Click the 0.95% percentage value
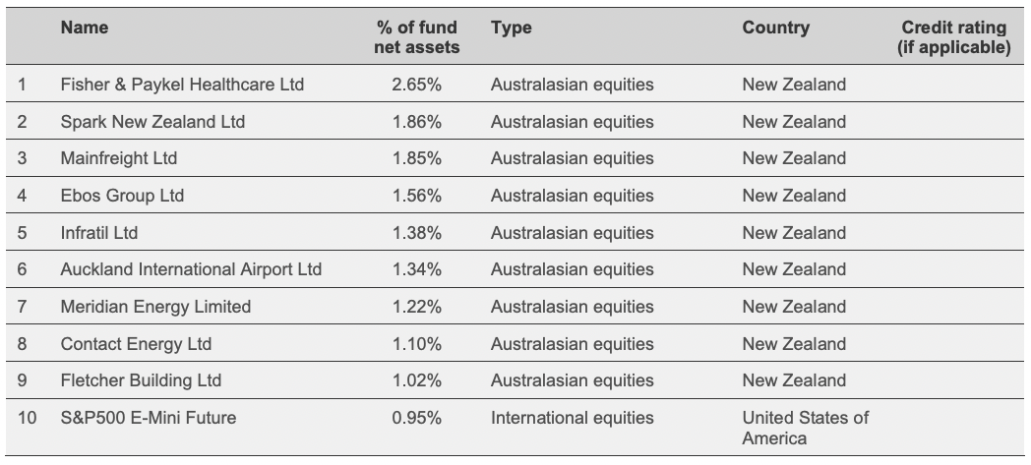 (x=416, y=418)
